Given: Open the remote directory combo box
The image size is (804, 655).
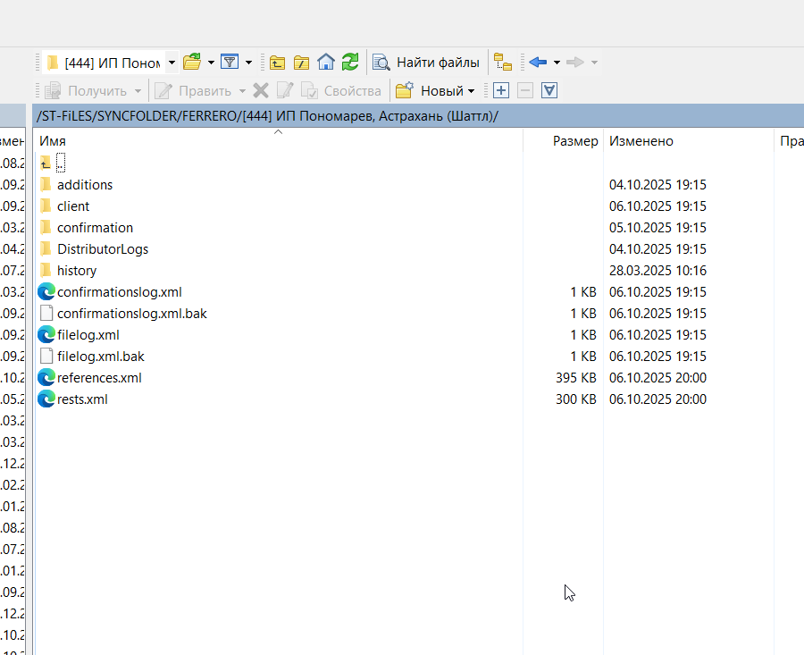Looking at the screenshot, I should coord(110,63).
